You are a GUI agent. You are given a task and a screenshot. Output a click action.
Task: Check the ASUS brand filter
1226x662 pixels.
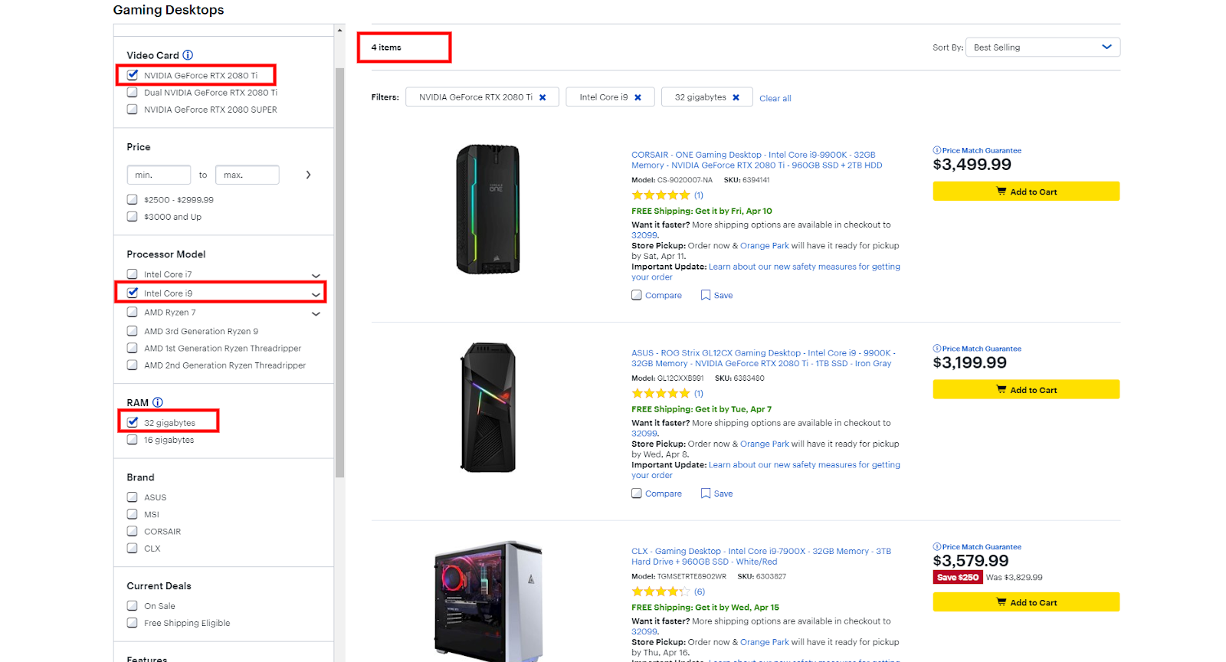click(133, 497)
